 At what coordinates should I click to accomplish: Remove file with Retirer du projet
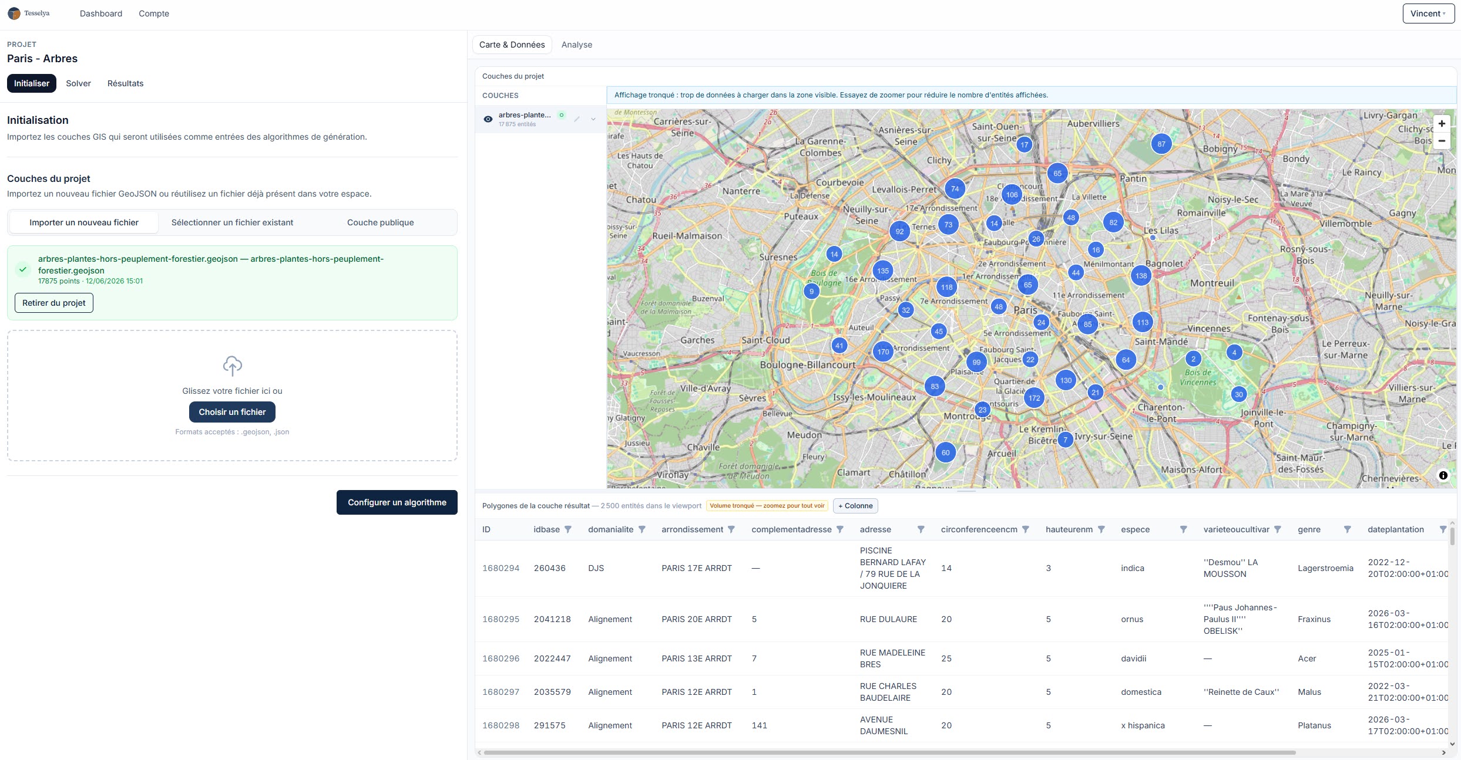(x=54, y=303)
